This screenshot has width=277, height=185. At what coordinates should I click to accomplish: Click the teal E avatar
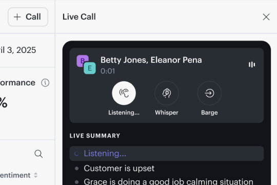[90, 68]
